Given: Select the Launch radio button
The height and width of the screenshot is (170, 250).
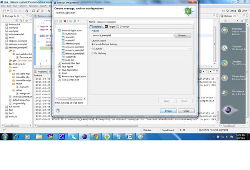Looking at the screenshot, I should (x=92, y=49).
